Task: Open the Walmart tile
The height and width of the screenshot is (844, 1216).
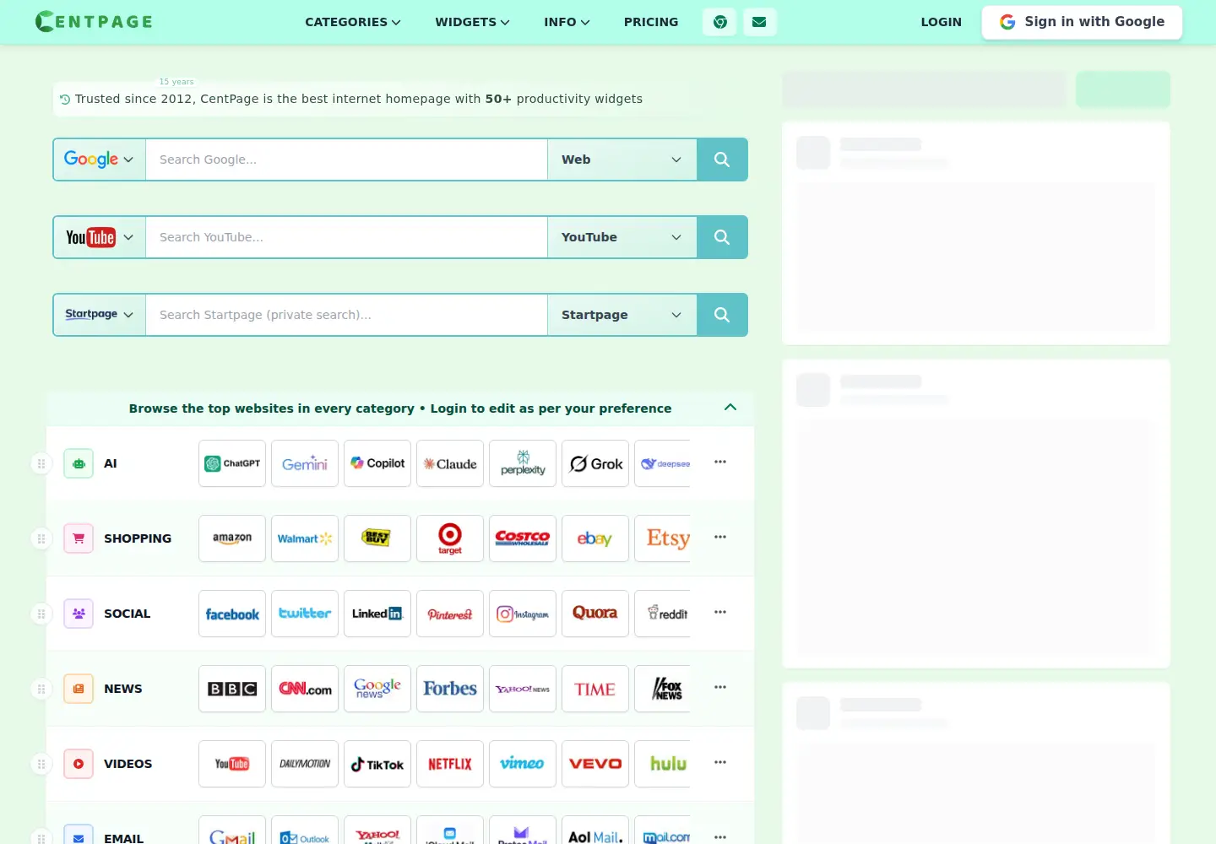Action: pos(305,538)
